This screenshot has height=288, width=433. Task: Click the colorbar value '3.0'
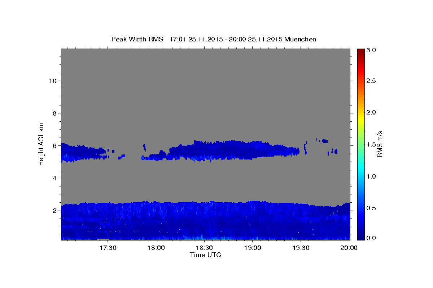[x=372, y=50]
